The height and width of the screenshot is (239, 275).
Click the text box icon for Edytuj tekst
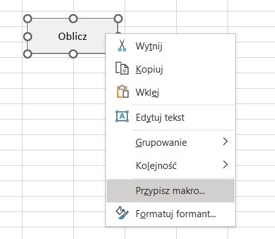(x=122, y=116)
